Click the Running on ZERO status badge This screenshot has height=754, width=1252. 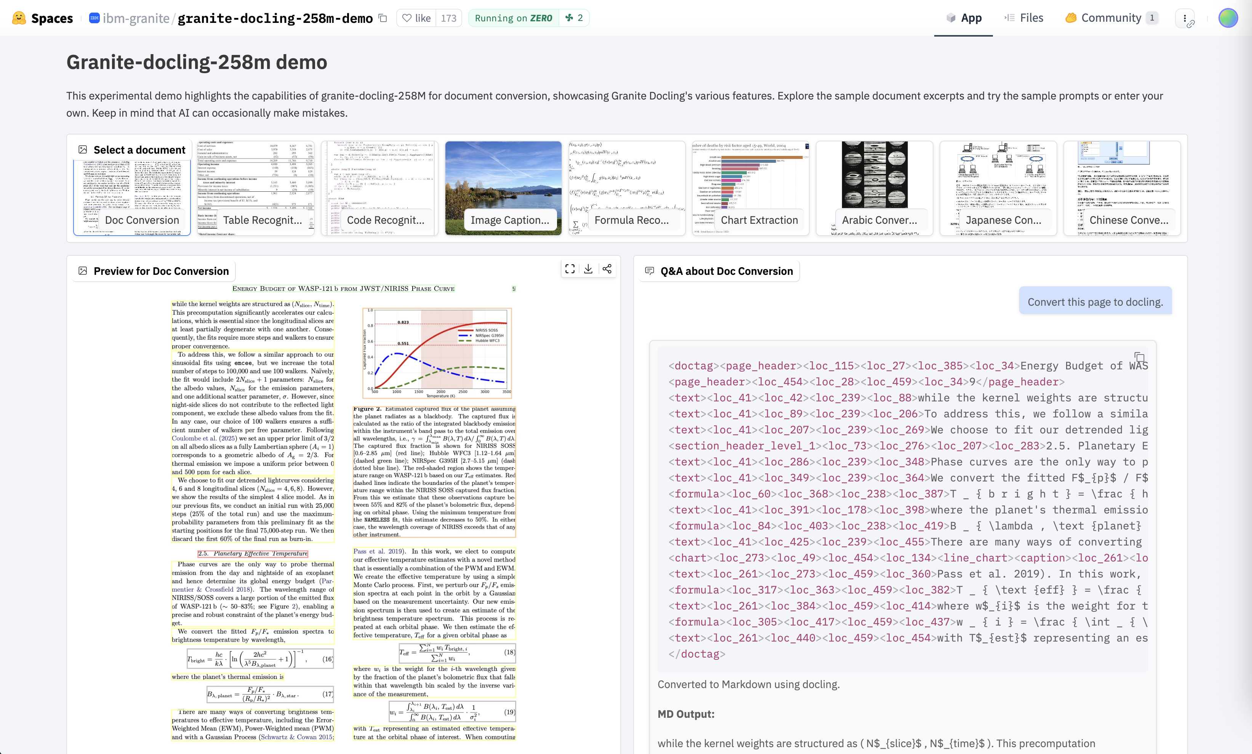pos(513,18)
